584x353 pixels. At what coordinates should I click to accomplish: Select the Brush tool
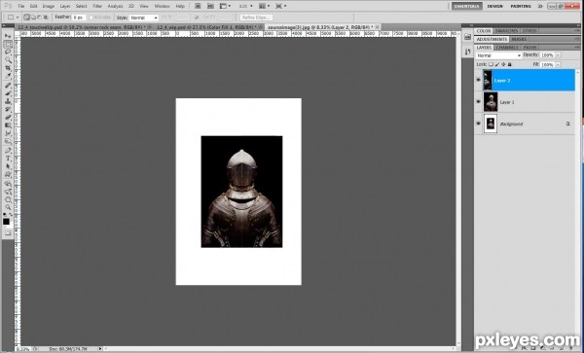click(8, 93)
